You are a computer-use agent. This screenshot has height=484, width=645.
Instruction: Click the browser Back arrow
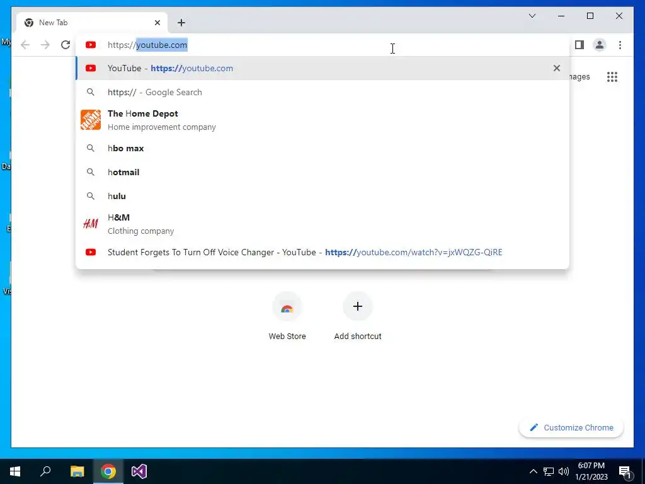point(25,45)
